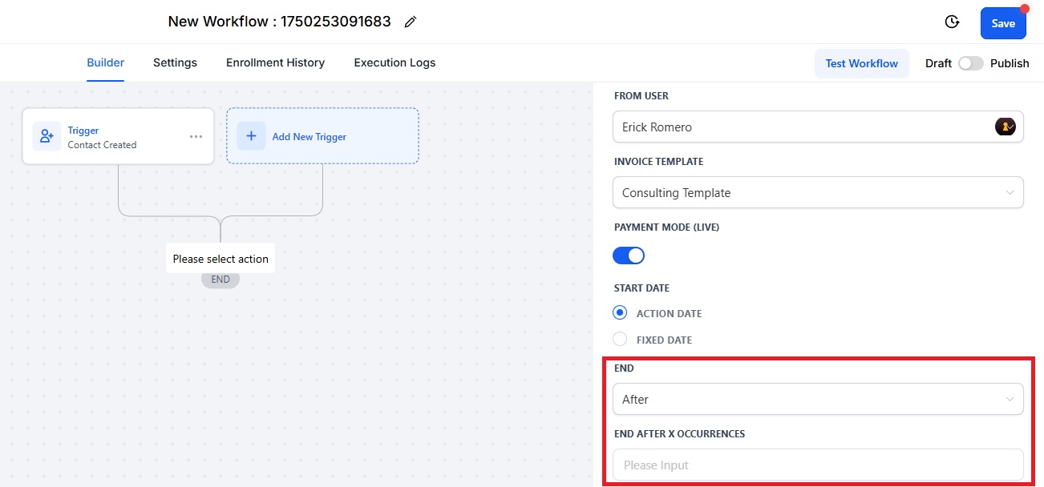Select Action Date radio option

point(619,313)
